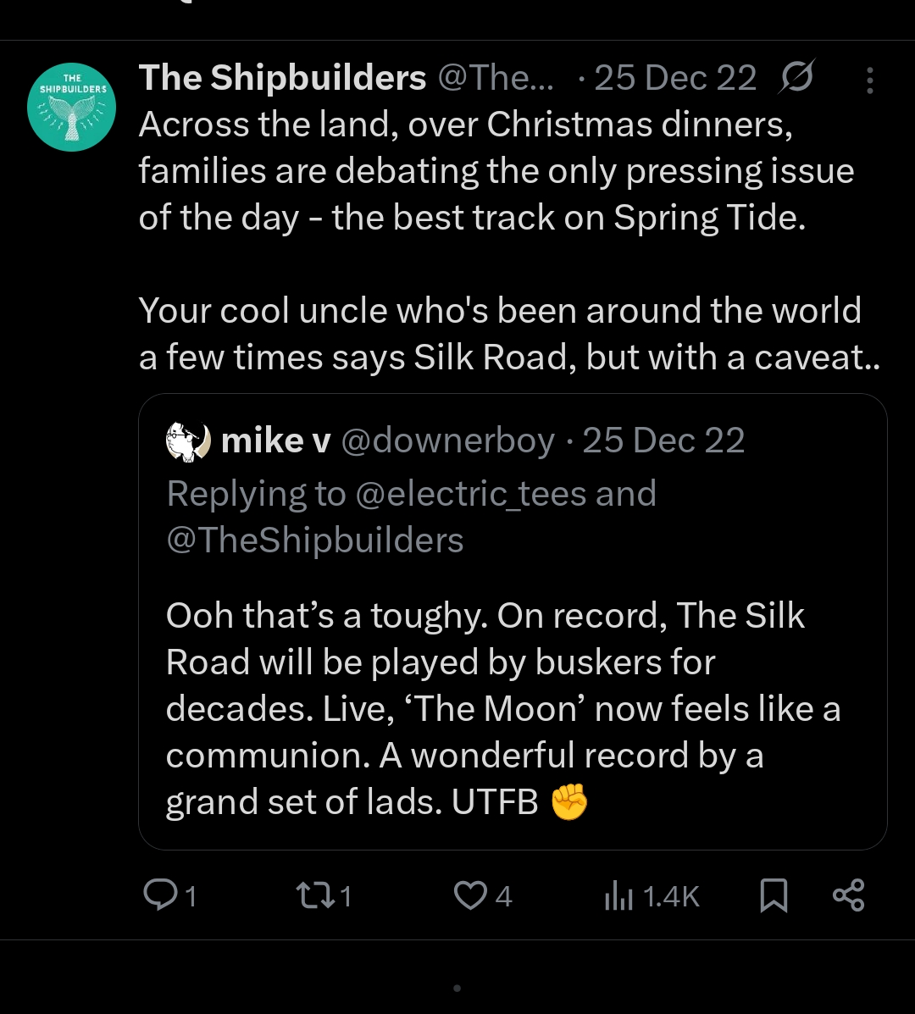Click the mike v display name

[x=275, y=441]
